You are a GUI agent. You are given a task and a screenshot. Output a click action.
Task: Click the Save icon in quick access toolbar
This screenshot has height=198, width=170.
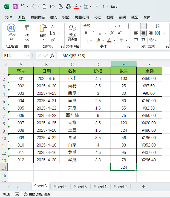tap(15, 7)
